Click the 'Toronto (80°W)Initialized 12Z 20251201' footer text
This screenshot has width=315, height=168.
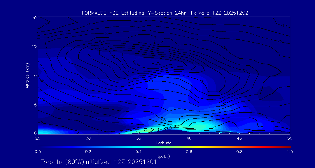[99, 162]
